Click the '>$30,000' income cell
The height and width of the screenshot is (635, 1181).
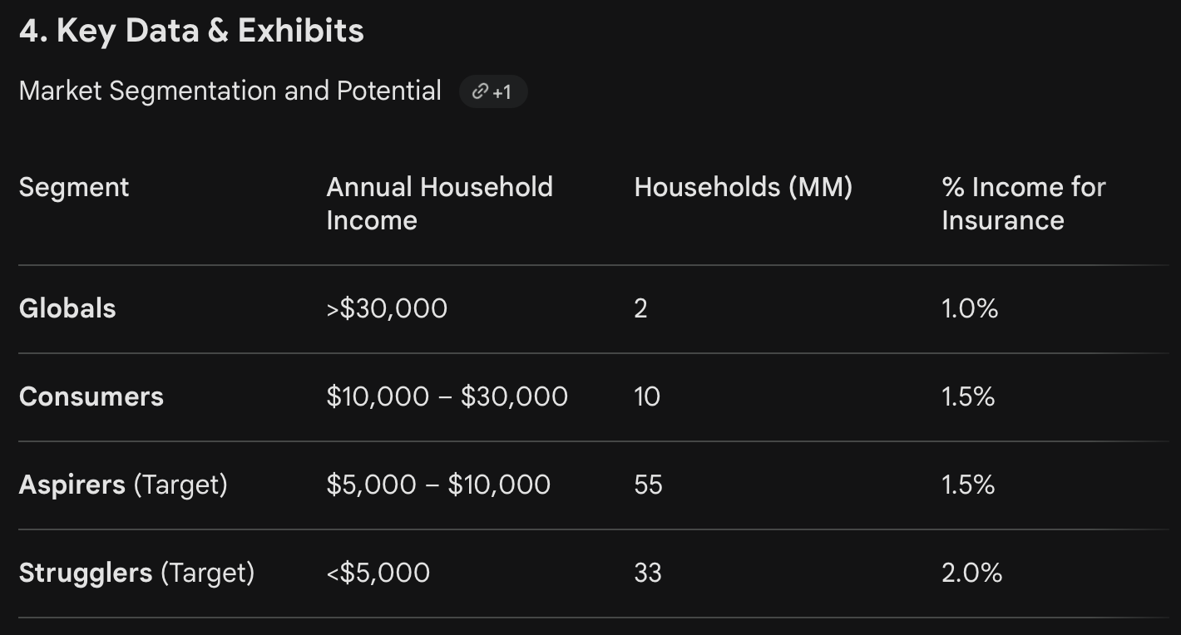[387, 308]
